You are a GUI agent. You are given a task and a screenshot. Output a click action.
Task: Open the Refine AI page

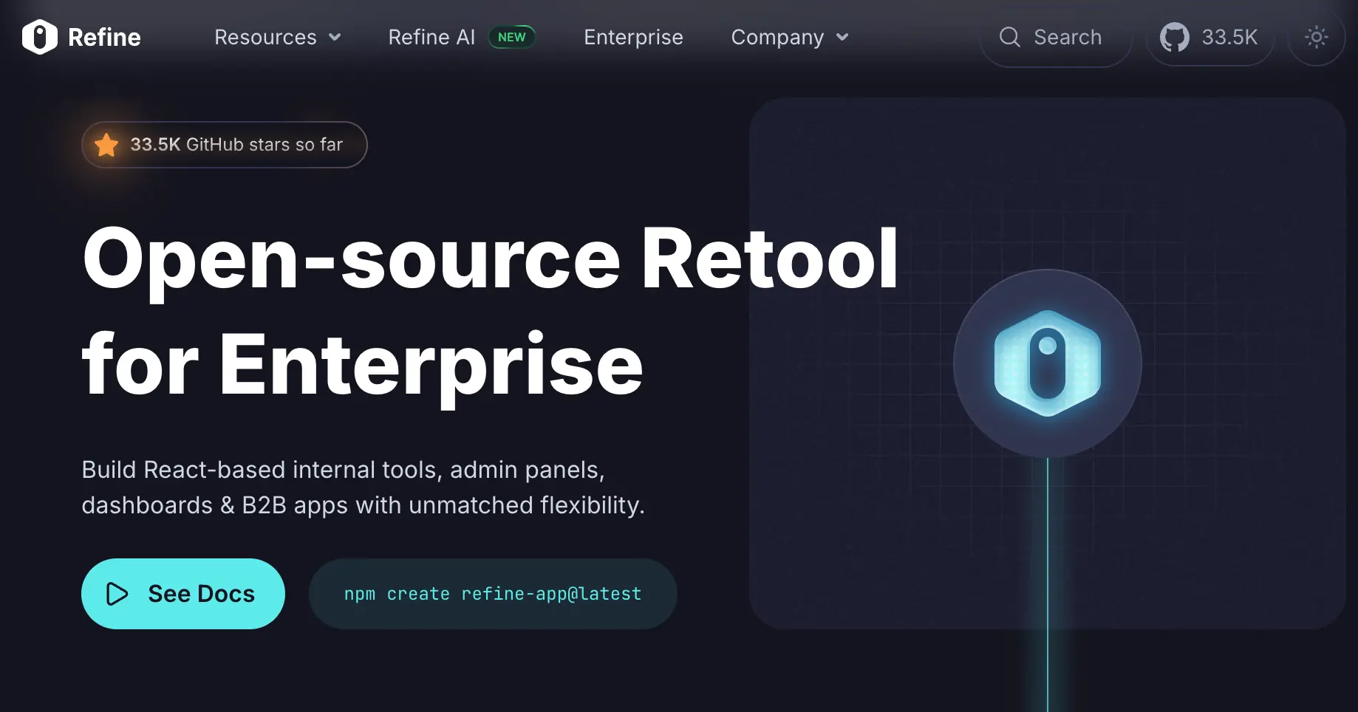pyautogui.click(x=431, y=37)
